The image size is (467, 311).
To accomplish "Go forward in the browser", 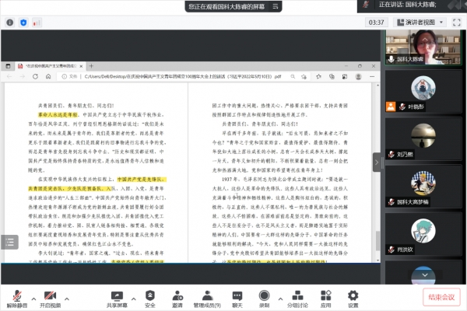I will pos(23,76).
